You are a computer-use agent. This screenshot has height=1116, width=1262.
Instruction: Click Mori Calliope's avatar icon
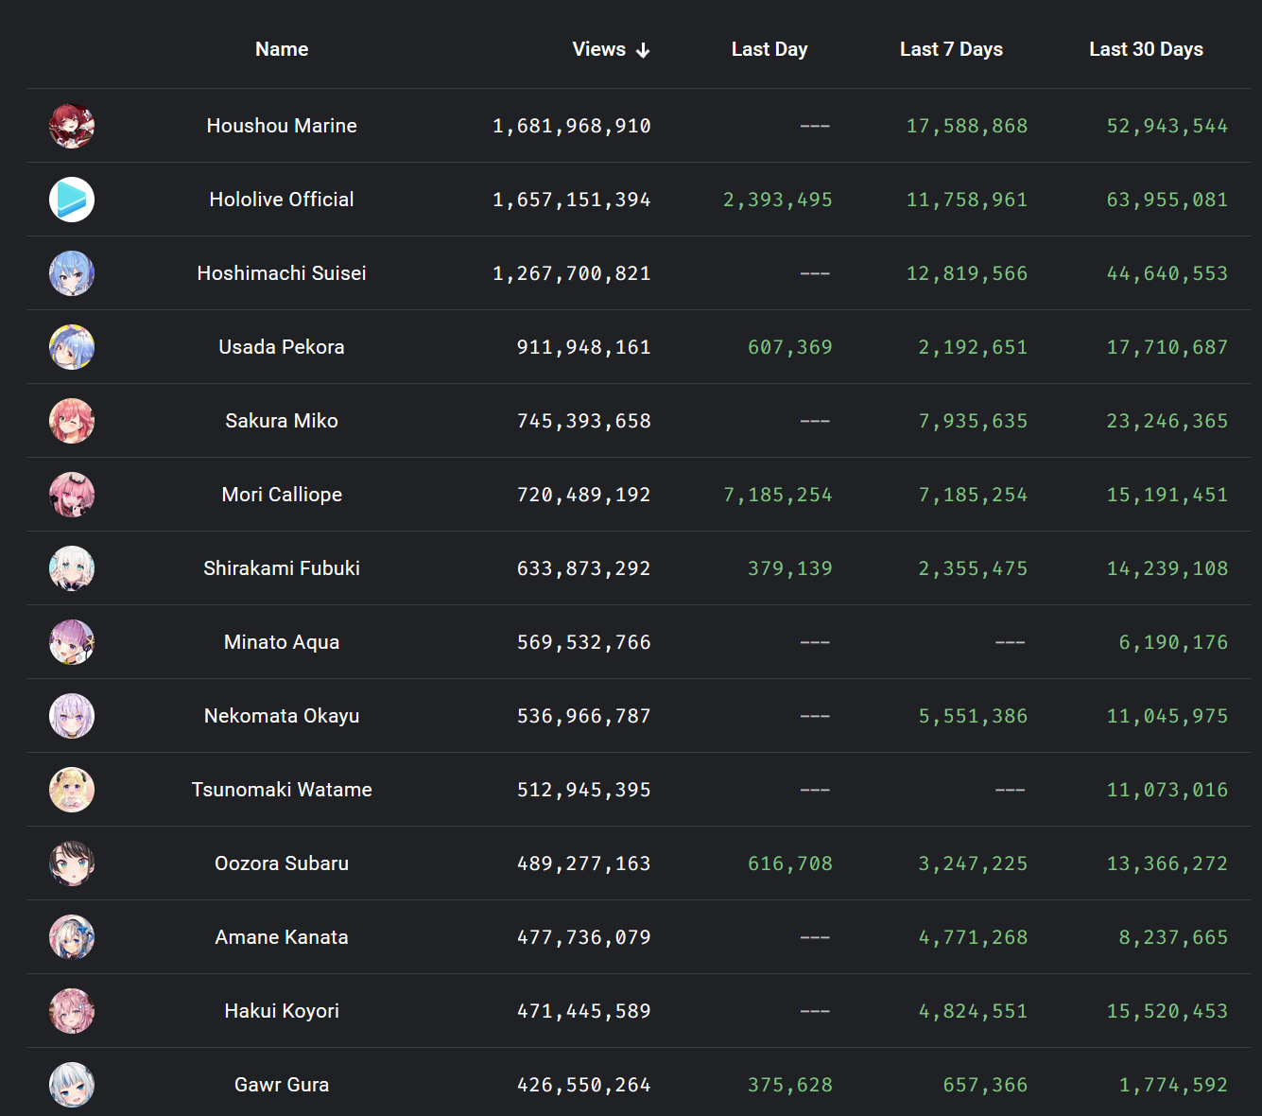pyautogui.click(x=72, y=495)
